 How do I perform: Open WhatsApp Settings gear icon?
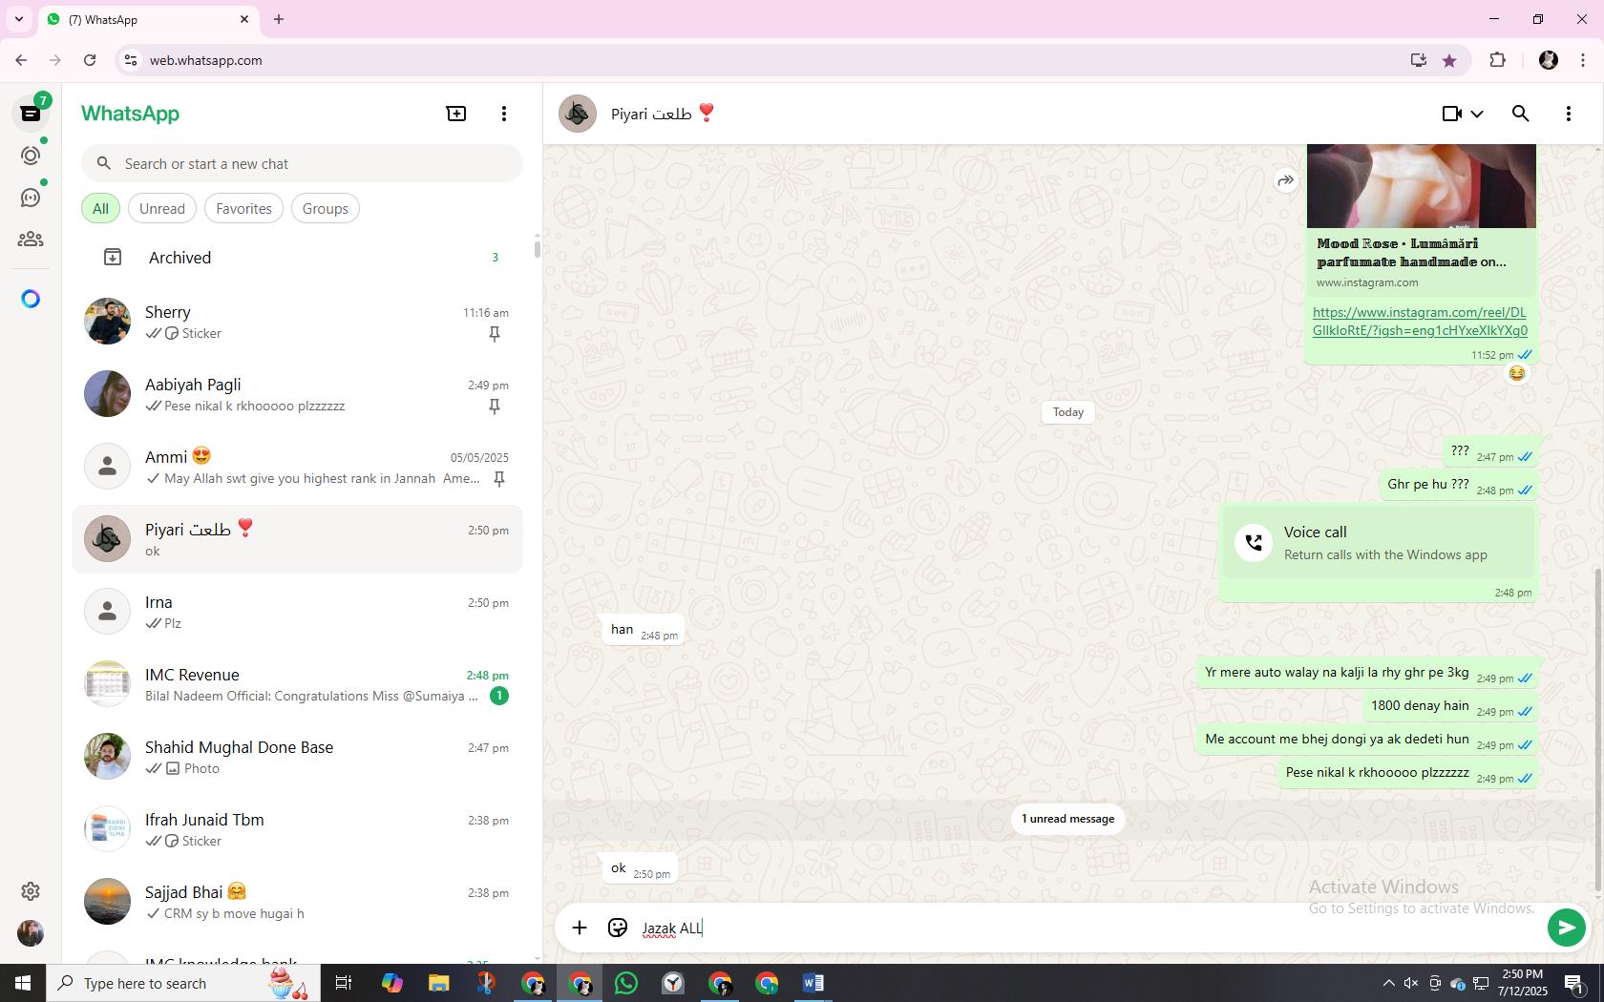pos(31,891)
